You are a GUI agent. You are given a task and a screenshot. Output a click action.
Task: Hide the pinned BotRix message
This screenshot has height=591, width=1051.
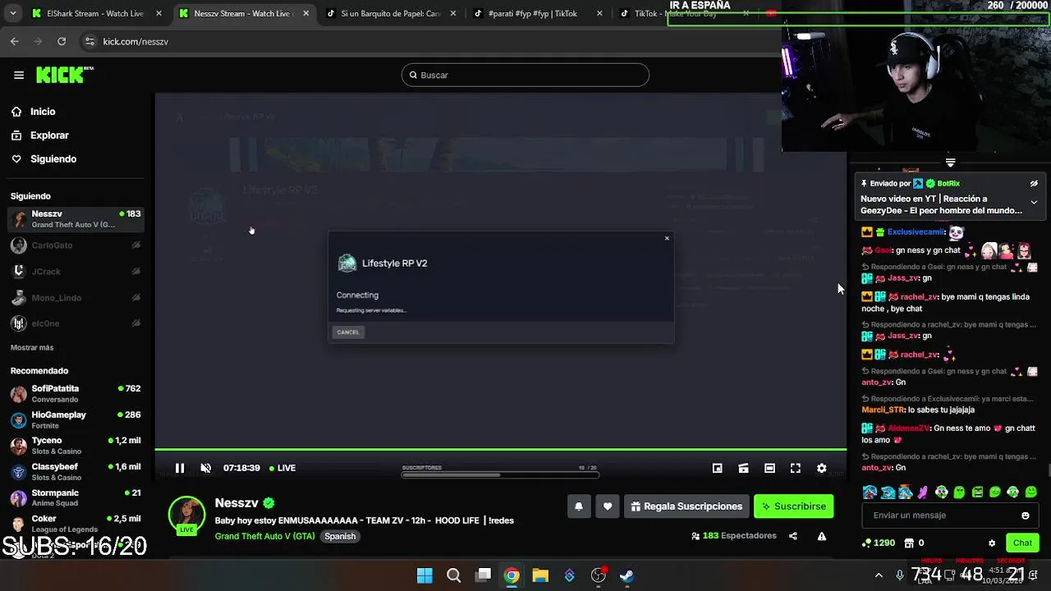tap(1034, 184)
